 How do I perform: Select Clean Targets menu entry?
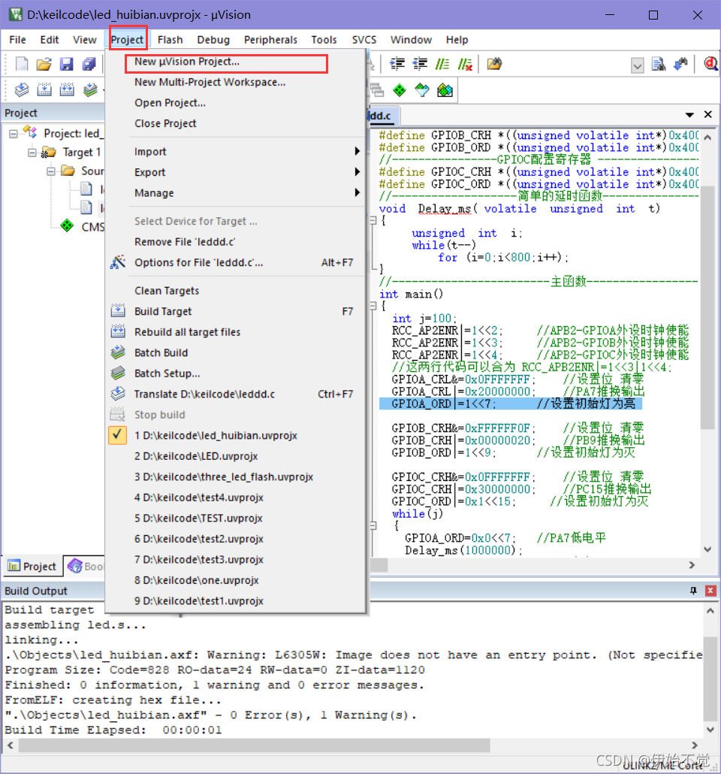pos(236,291)
